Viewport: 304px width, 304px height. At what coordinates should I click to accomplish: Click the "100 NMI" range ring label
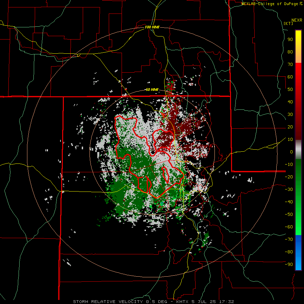click(152, 27)
